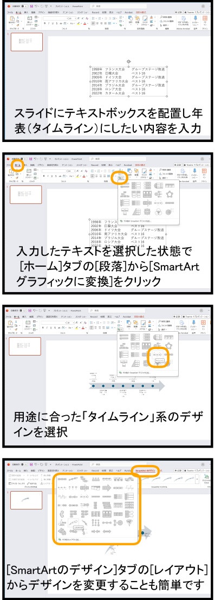The width and height of the screenshot is (215, 600).
Task: Open アニメーション tab in first screenshot
Action: click(x=68, y=12)
